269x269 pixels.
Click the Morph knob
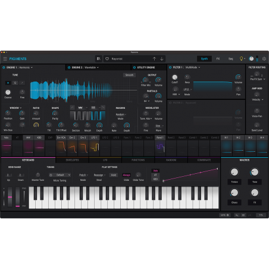87,125
